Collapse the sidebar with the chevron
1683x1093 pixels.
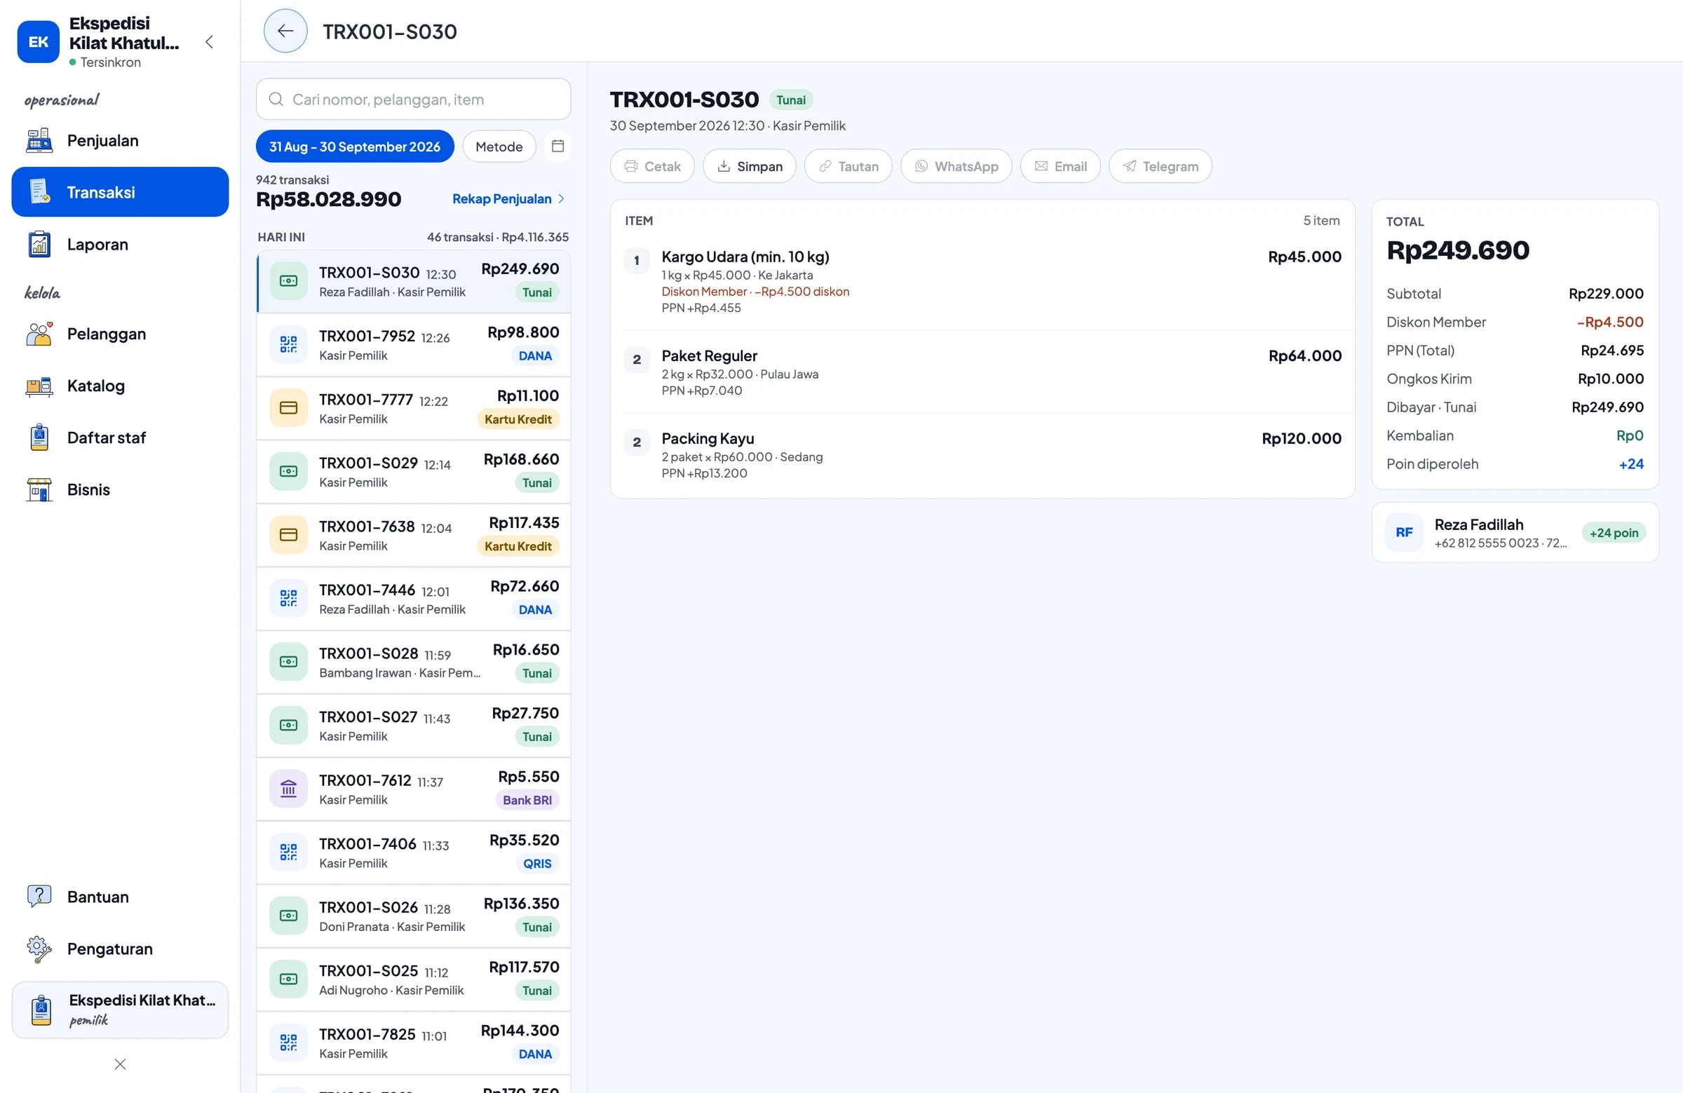coord(208,41)
